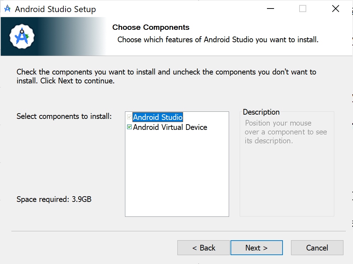
Task: Select the Android Studio component label
Action: (x=158, y=117)
